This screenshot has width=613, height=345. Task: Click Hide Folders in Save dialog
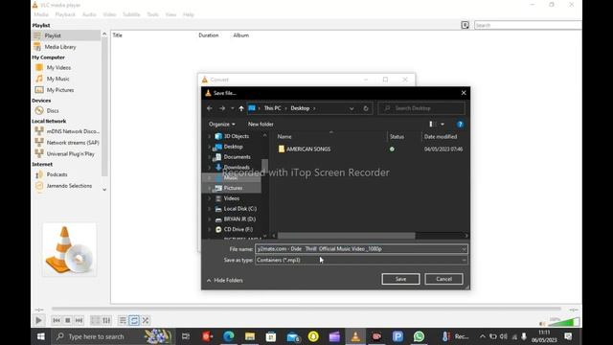[x=225, y=281]
